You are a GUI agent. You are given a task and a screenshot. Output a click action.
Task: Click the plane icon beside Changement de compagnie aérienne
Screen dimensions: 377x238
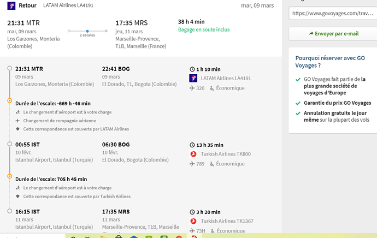tap(18, 121)
